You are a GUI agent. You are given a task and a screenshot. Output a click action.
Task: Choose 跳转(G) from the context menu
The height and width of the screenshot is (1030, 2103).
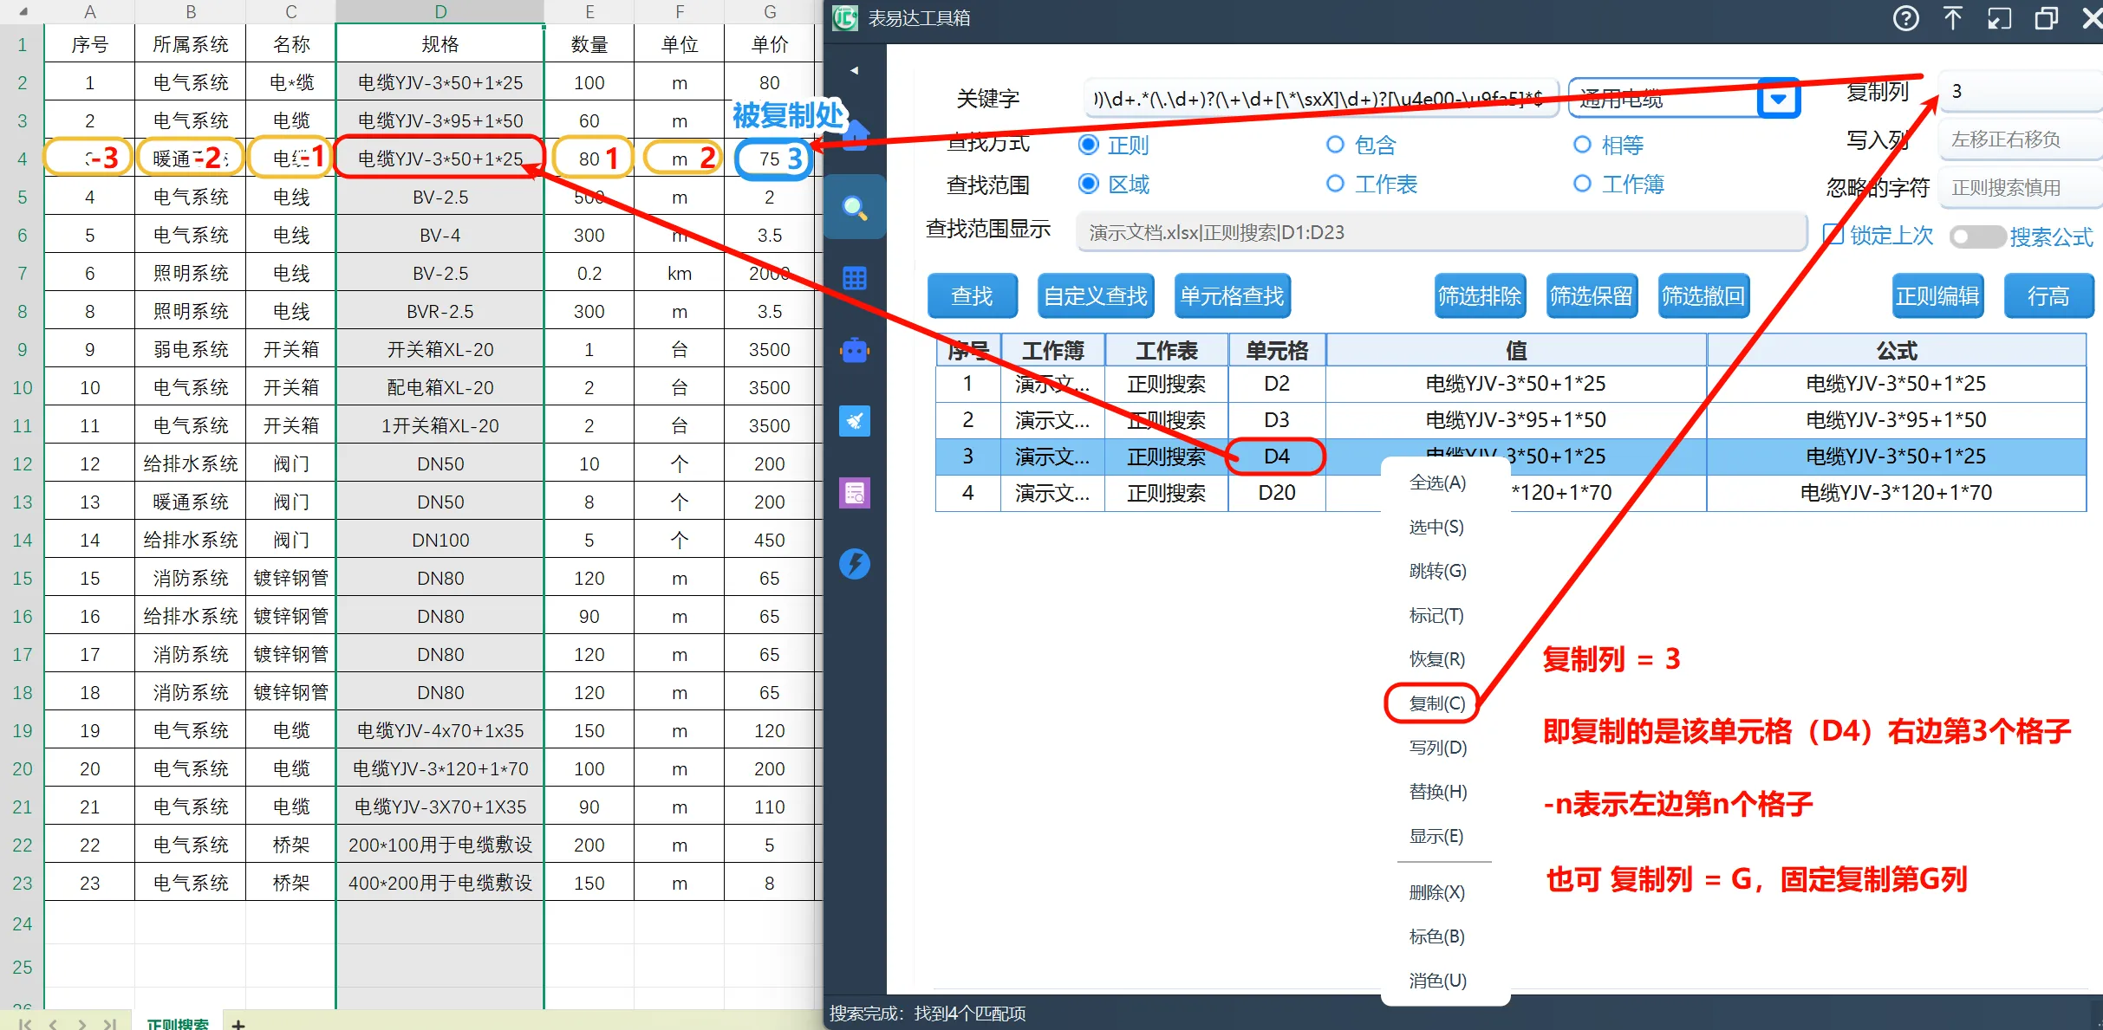[1437, 571]
